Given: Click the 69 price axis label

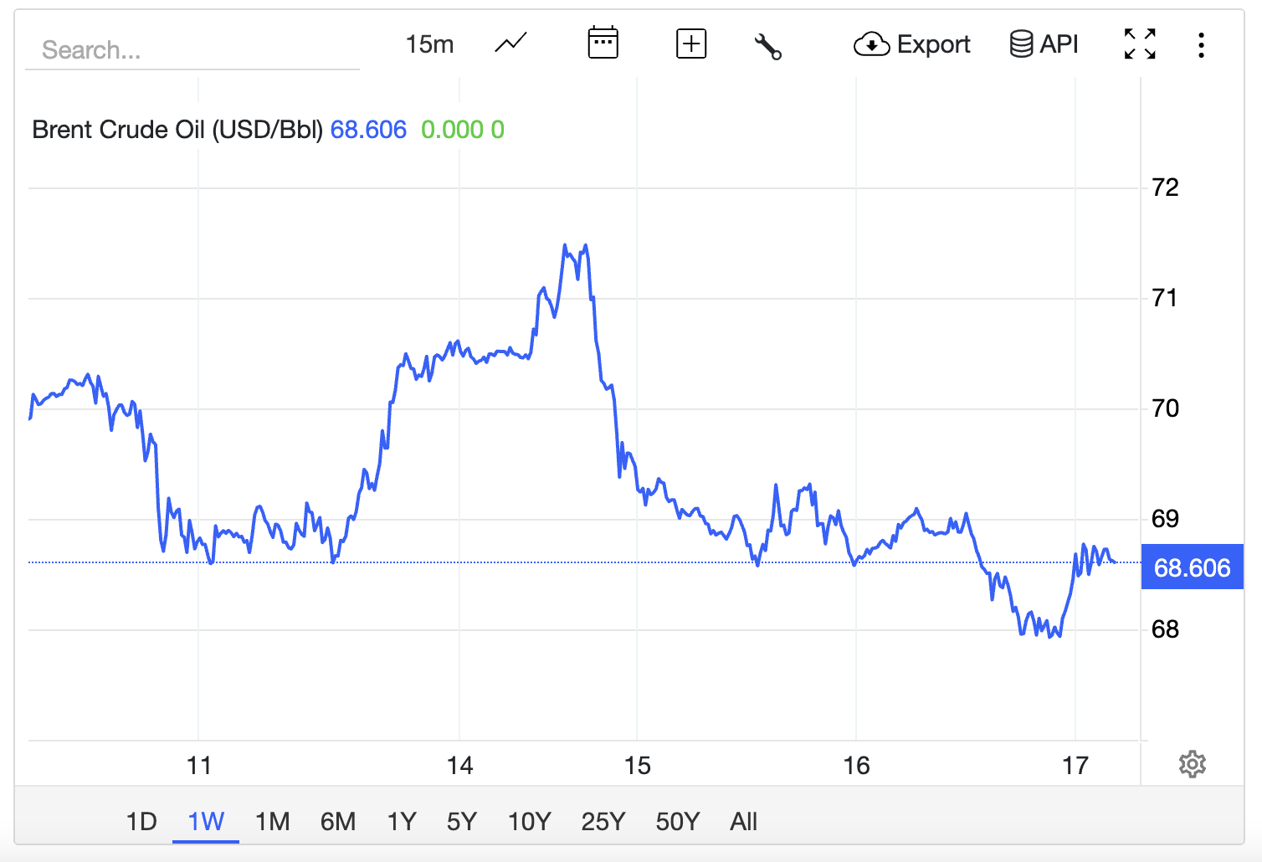Looking at the screenshot, I should tap(1165, 519).
